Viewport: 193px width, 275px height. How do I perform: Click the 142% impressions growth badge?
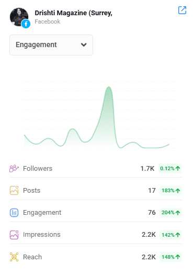pyautogui.click(x=171, y=235)
